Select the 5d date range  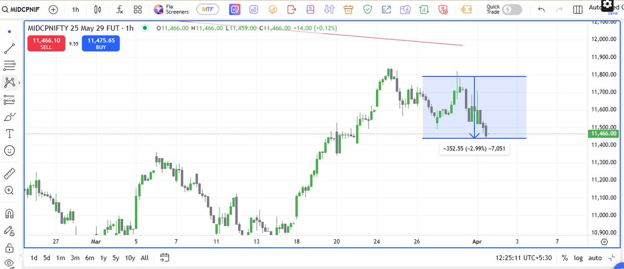(x=47, y=258)
